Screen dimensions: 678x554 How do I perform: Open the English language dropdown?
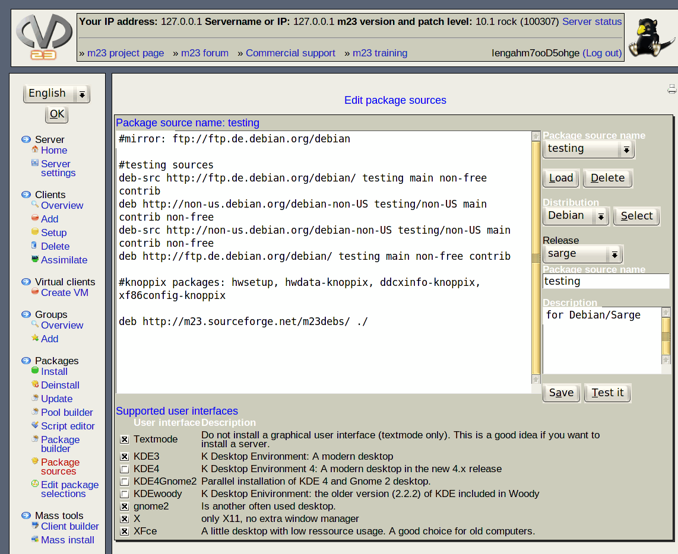[x=56, y=94]
